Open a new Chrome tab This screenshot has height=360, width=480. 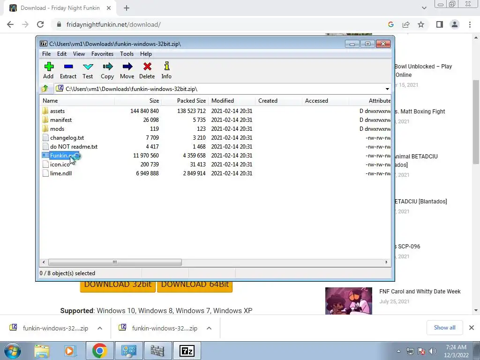point(127,8)
